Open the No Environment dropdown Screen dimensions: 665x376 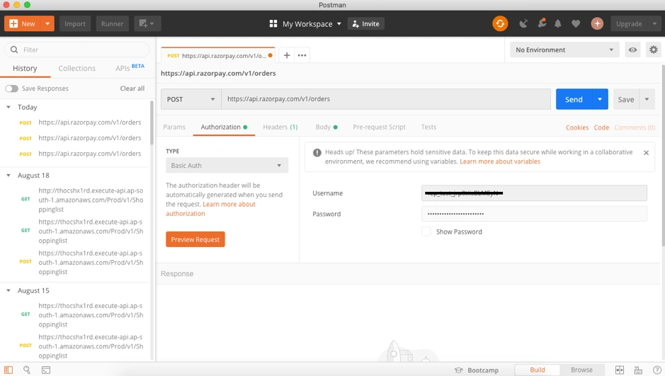pyautogui.click(x=564, y=50)
